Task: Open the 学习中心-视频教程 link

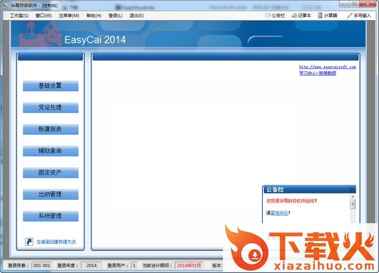Action: point(318,73)
